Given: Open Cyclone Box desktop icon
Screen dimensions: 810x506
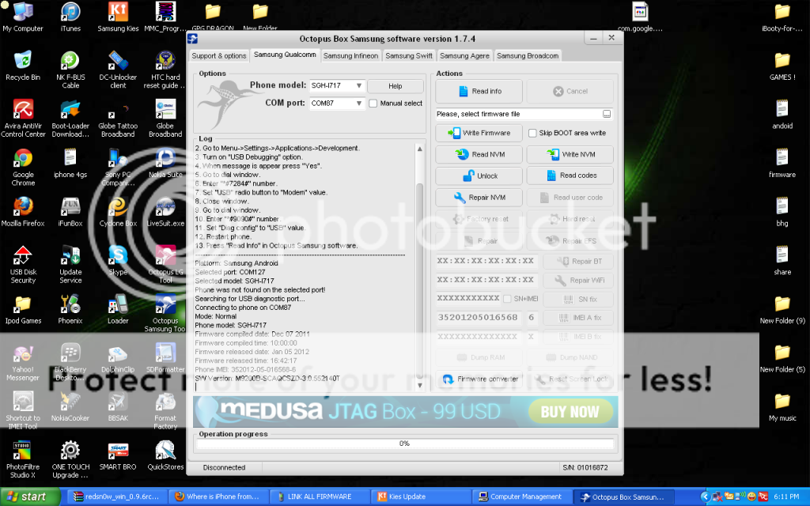Looking at the screenshot, I should (x=119, y=212).
